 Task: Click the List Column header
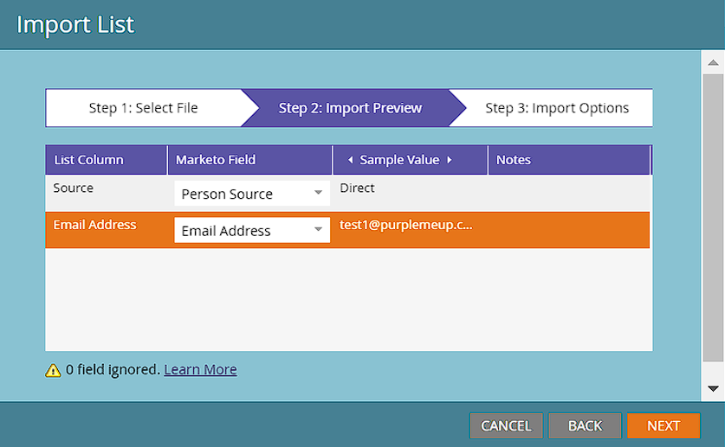106,160
